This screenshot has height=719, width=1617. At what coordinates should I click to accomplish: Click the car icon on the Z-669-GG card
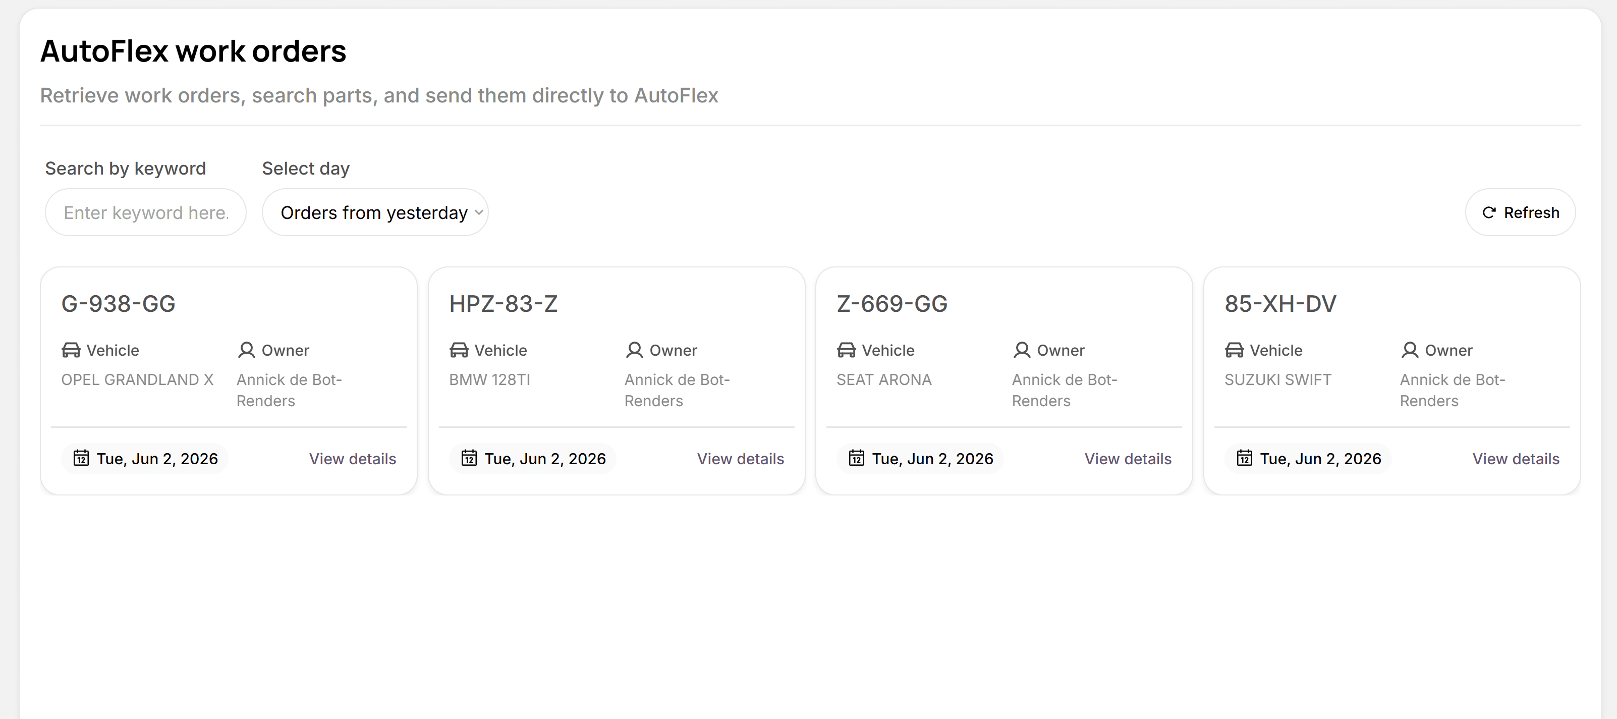846,350
